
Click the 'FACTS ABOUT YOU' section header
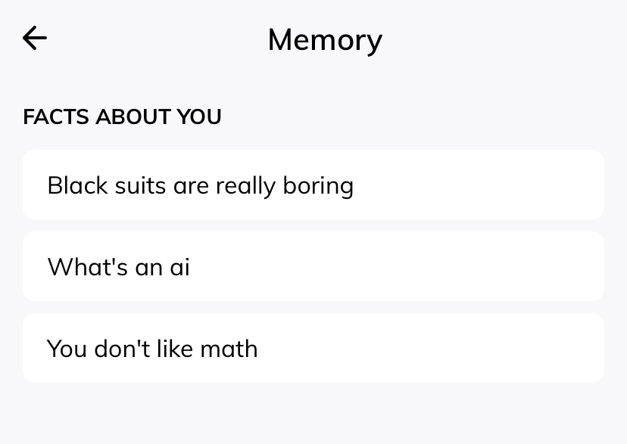[122, 117]
